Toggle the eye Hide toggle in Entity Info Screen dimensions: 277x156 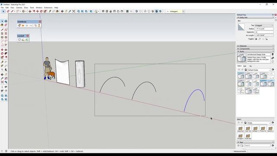(x=256, y=39)
